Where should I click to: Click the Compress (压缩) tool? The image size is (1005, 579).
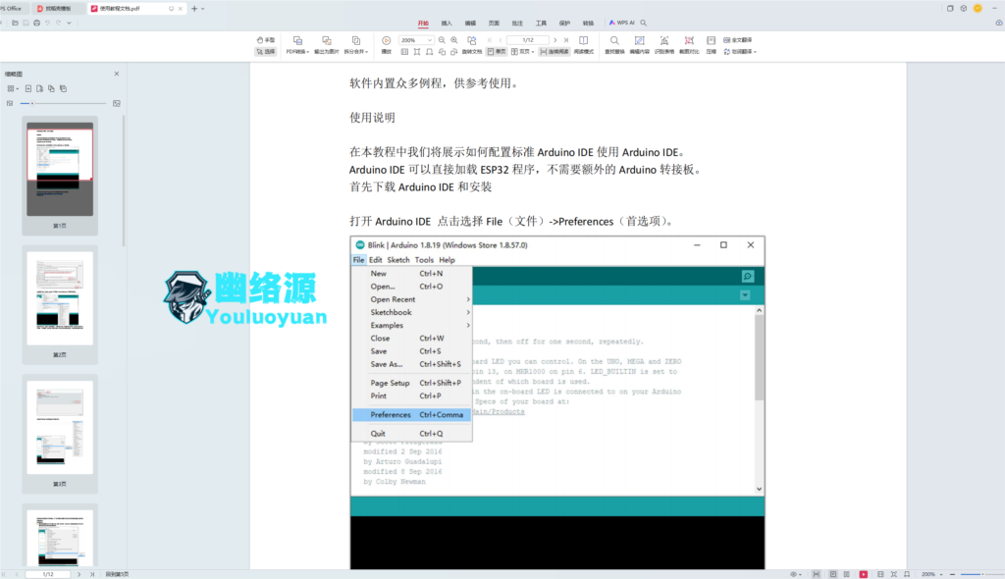pos(711,45)
